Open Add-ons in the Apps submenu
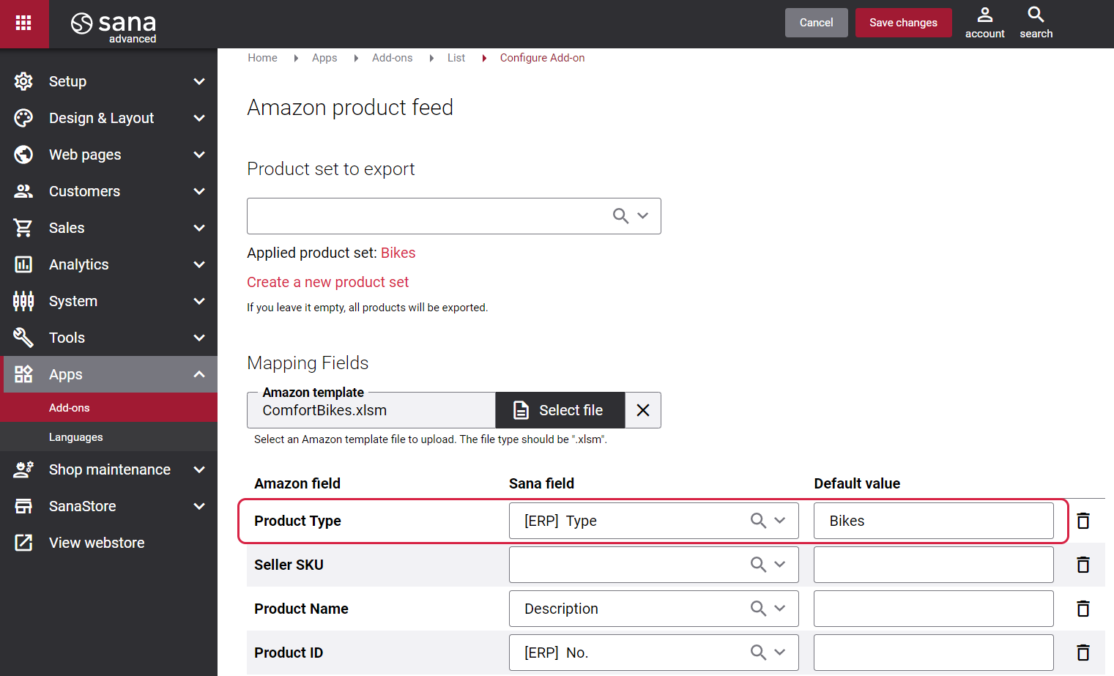1114x676 pixels. tap(108, 408)
